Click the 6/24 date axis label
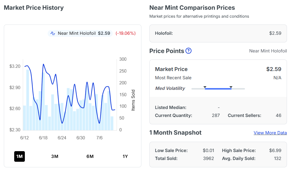Viewport: 292px width, 170px height. click(62, 138)
